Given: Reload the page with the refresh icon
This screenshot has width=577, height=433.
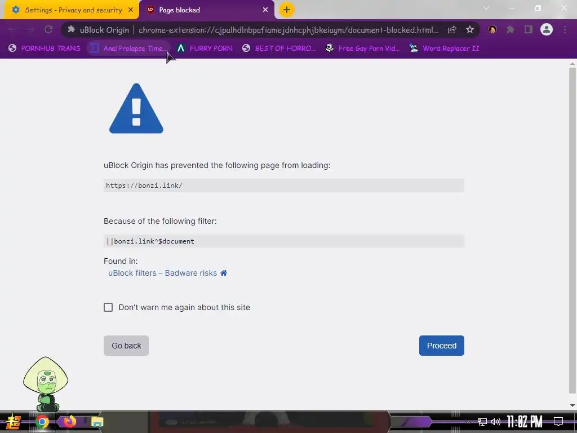Looking at the screenshot, I should pyautogui.click(x=48, y=30).
